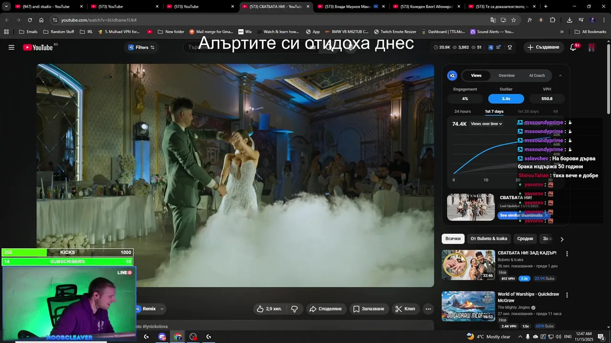Select the От Bubeto & Icaka chip
Viewport: 611px width, 343px height.
[x=489, y=239]
